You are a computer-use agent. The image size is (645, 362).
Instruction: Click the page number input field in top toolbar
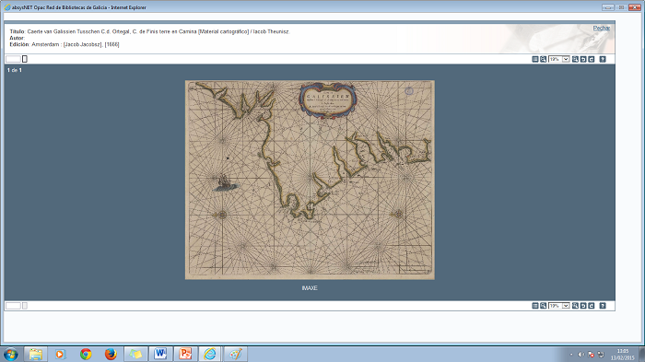pos(13,59)
